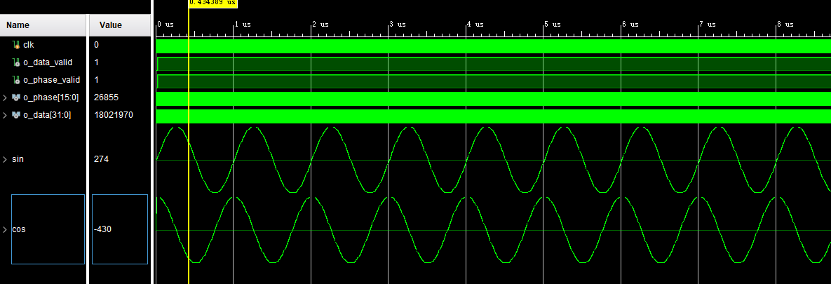Select the sin signal name
This screenshot has height=284, width=831.
point(18,159)
